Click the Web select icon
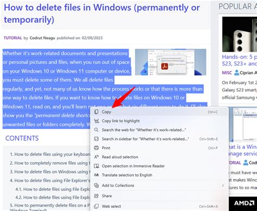 97,206
